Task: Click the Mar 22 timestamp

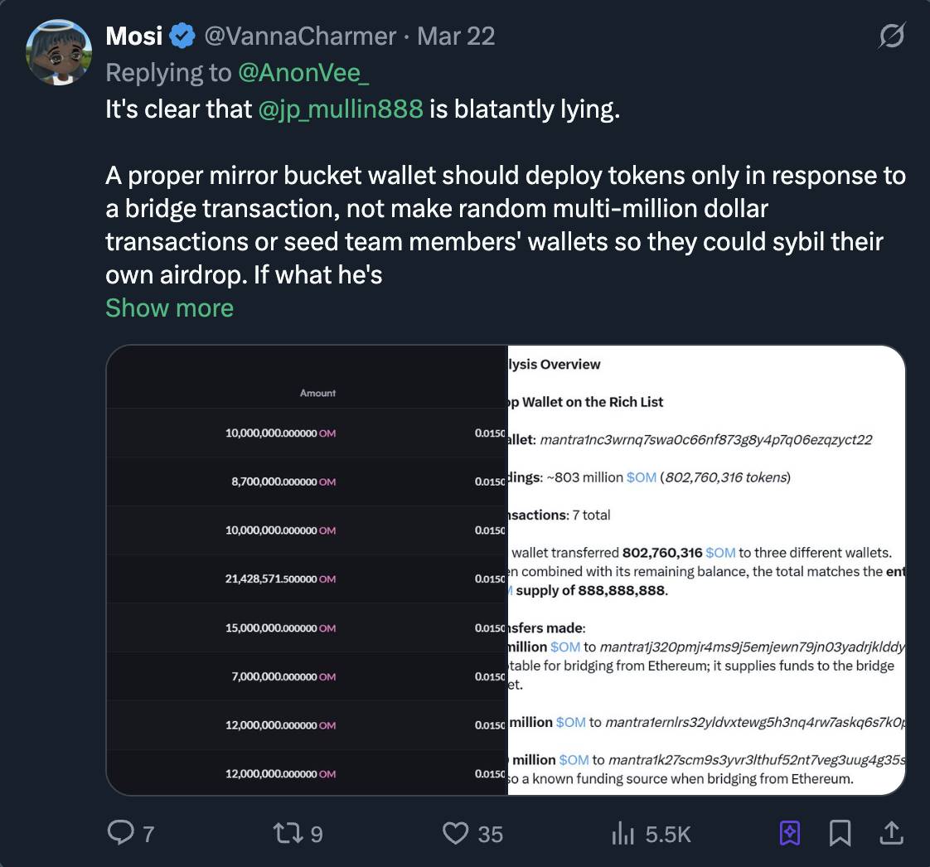Action: coord(456,36)
